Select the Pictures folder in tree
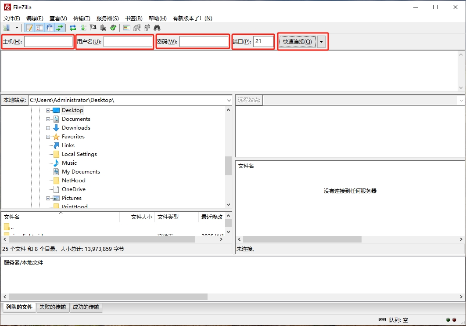The height and width of the screenshot is (326, 466). [x=72, y=198]
